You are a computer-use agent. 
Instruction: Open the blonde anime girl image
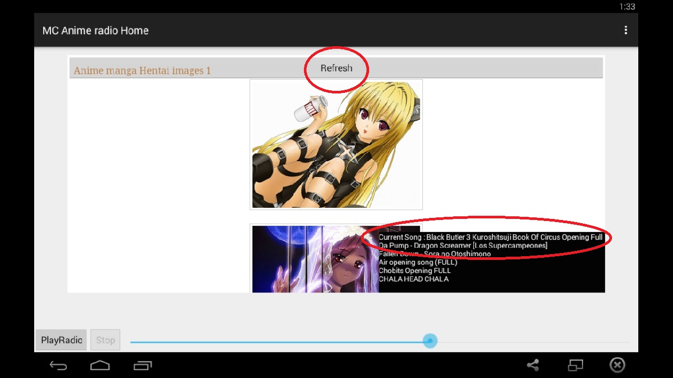[x=336, y=144]
